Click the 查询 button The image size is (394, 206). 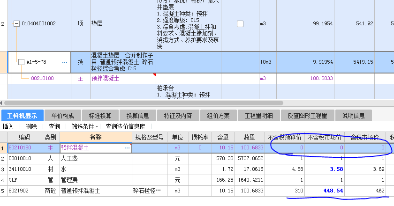(54, 126)
